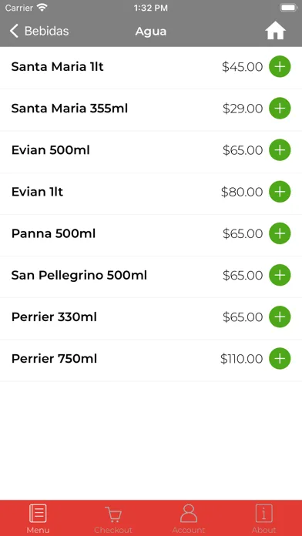Add Santa Maria 1lt with plus icon

click(x=280, y=67)
